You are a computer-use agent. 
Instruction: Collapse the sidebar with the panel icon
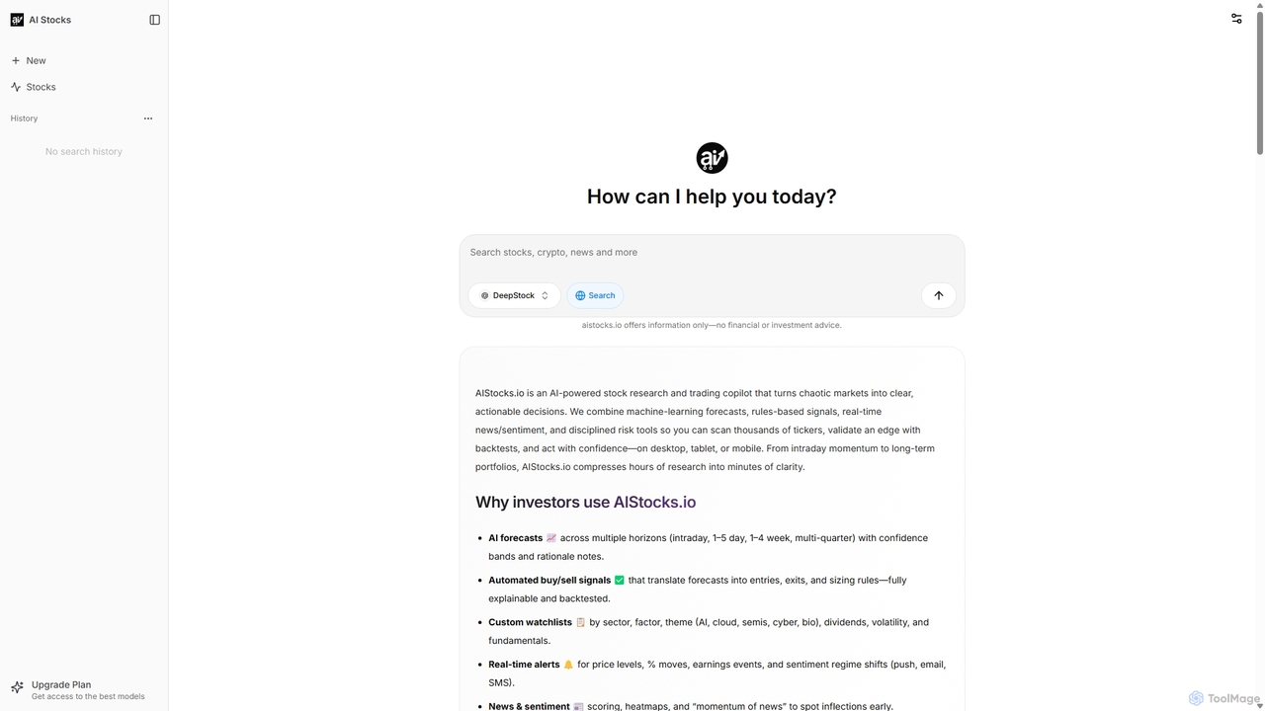click(x=154, y=20)
